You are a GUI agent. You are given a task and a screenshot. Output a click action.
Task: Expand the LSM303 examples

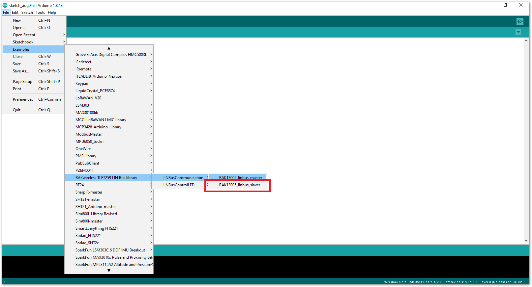pos(109,105)
